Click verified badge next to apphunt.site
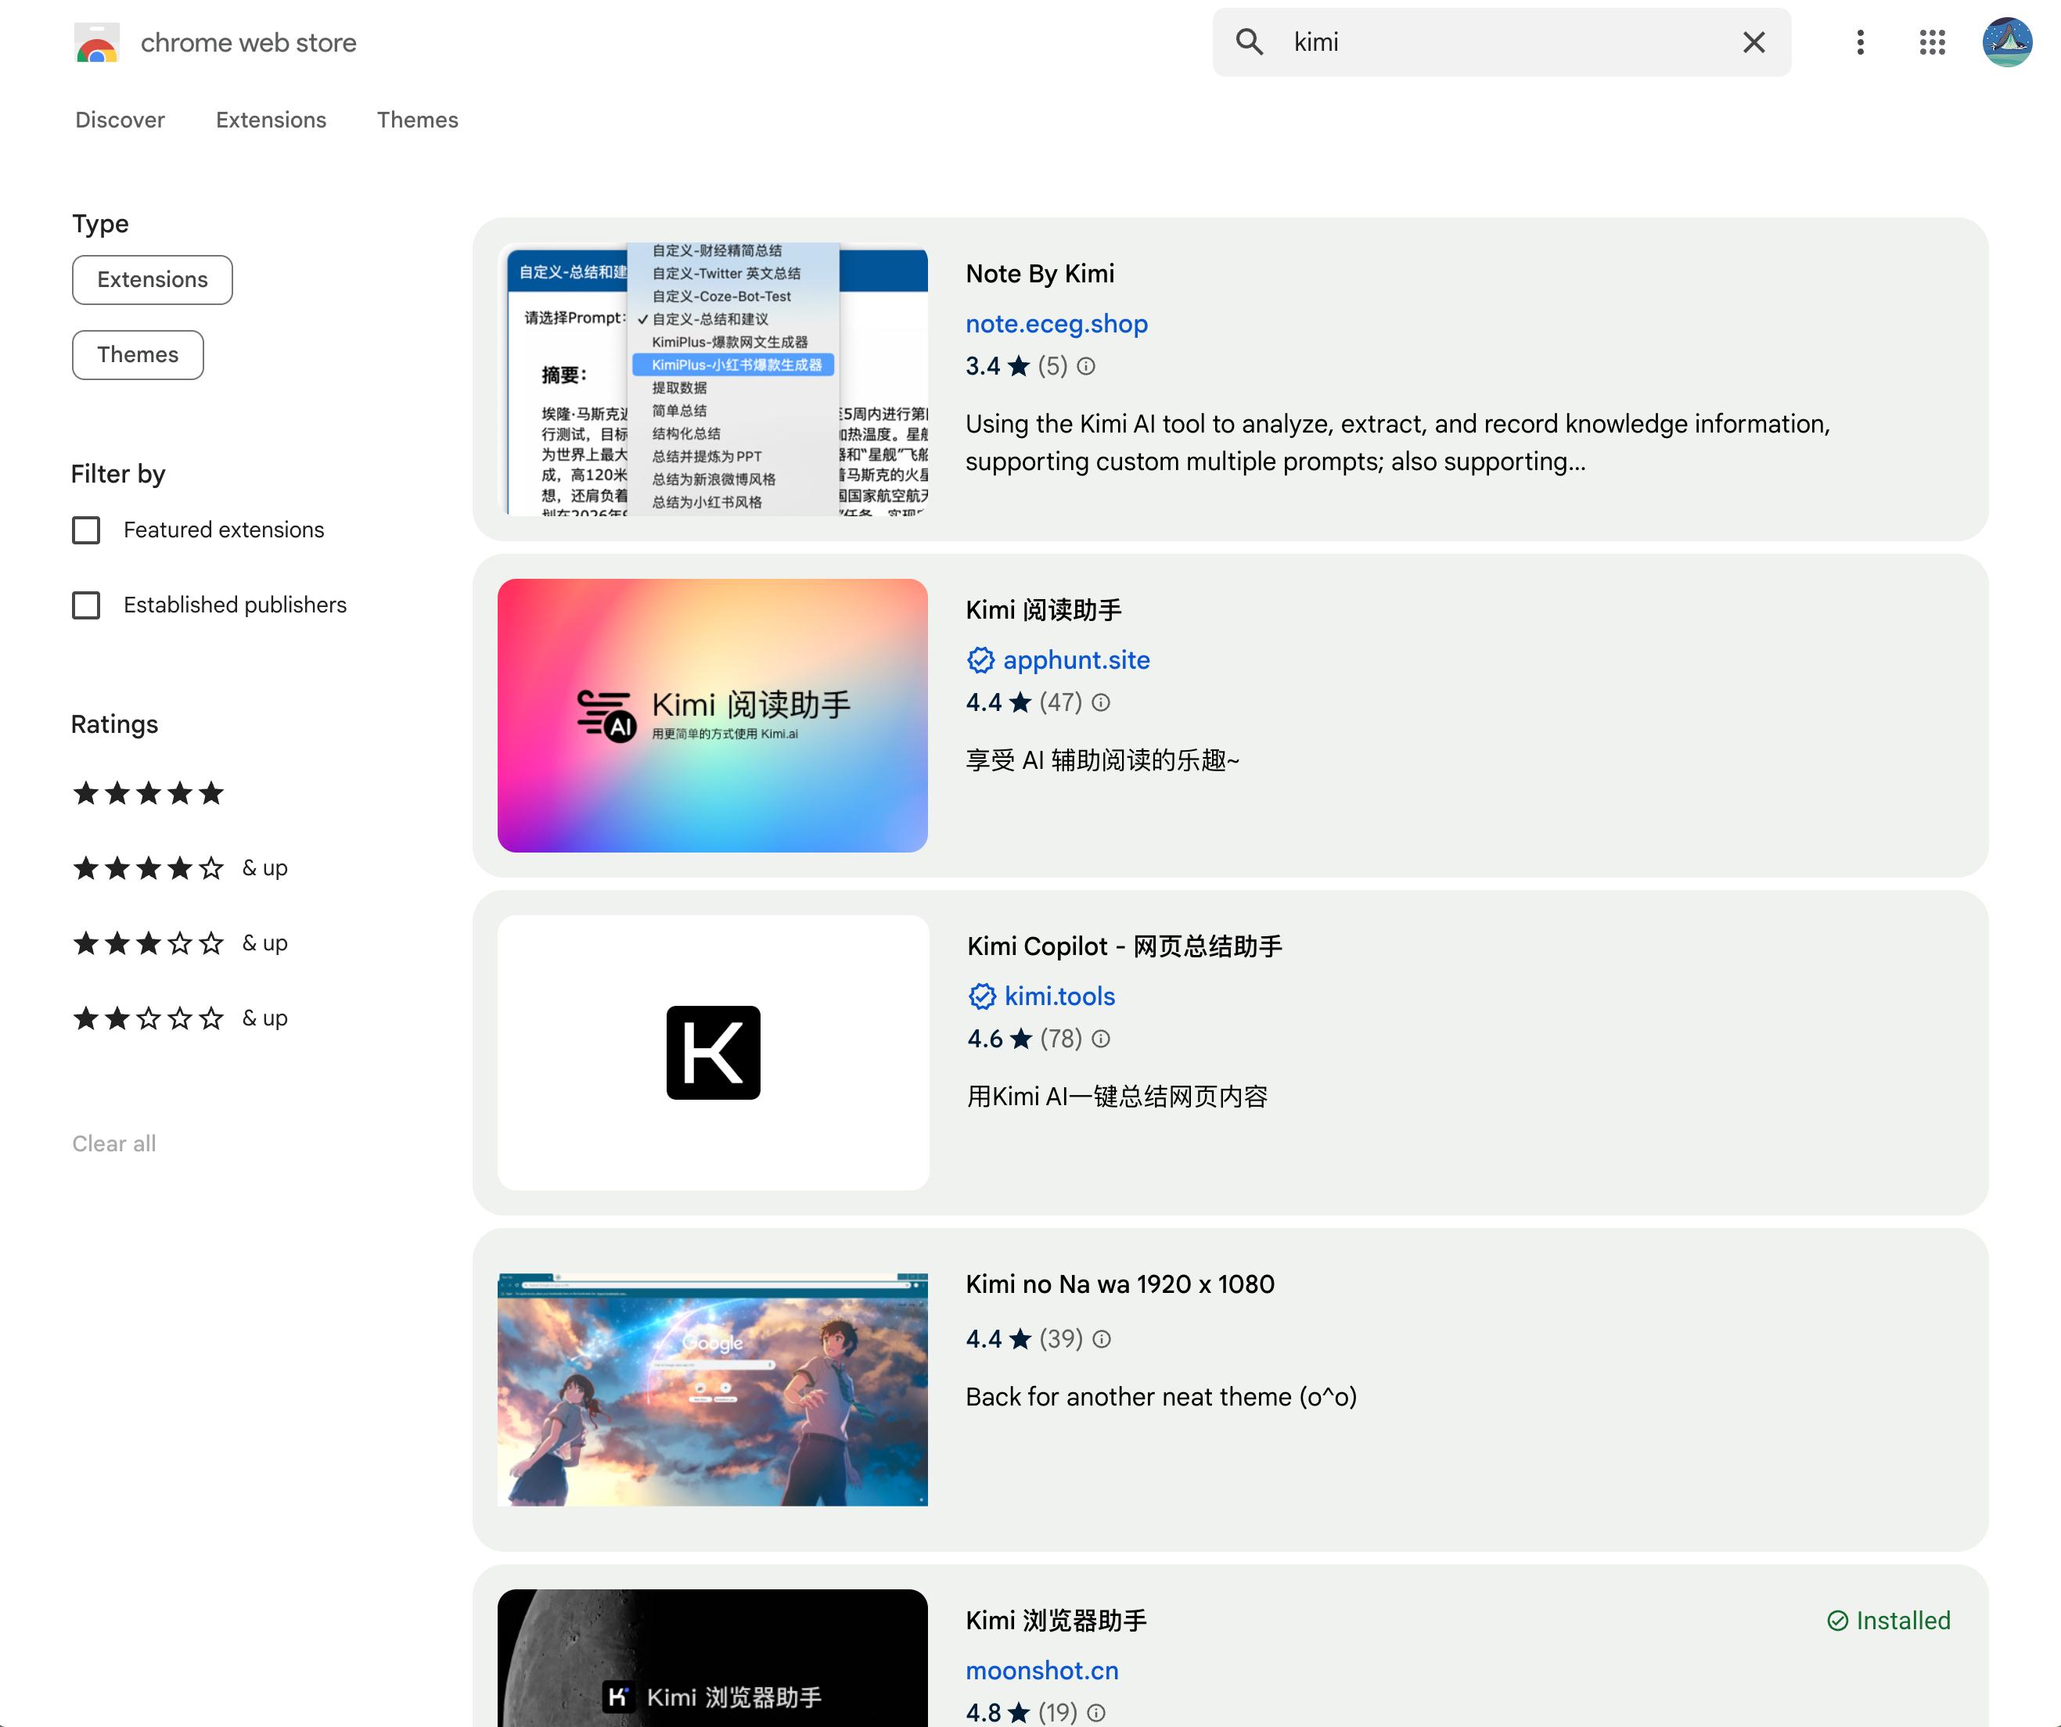Image resolution: width=2061 pixels, height=1727 pixels. click(980, 659)
